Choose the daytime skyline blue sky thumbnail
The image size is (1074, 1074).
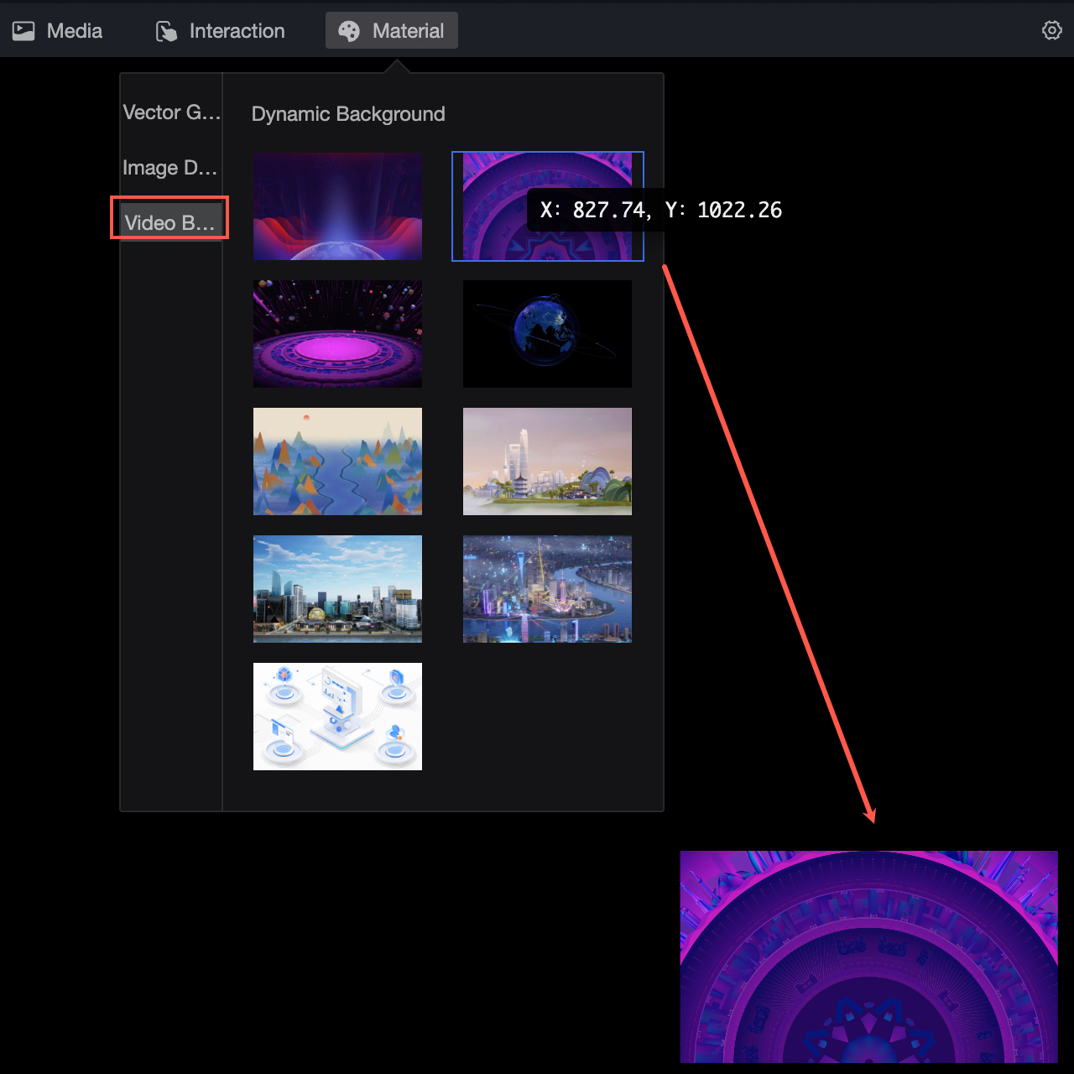(337, 589)
